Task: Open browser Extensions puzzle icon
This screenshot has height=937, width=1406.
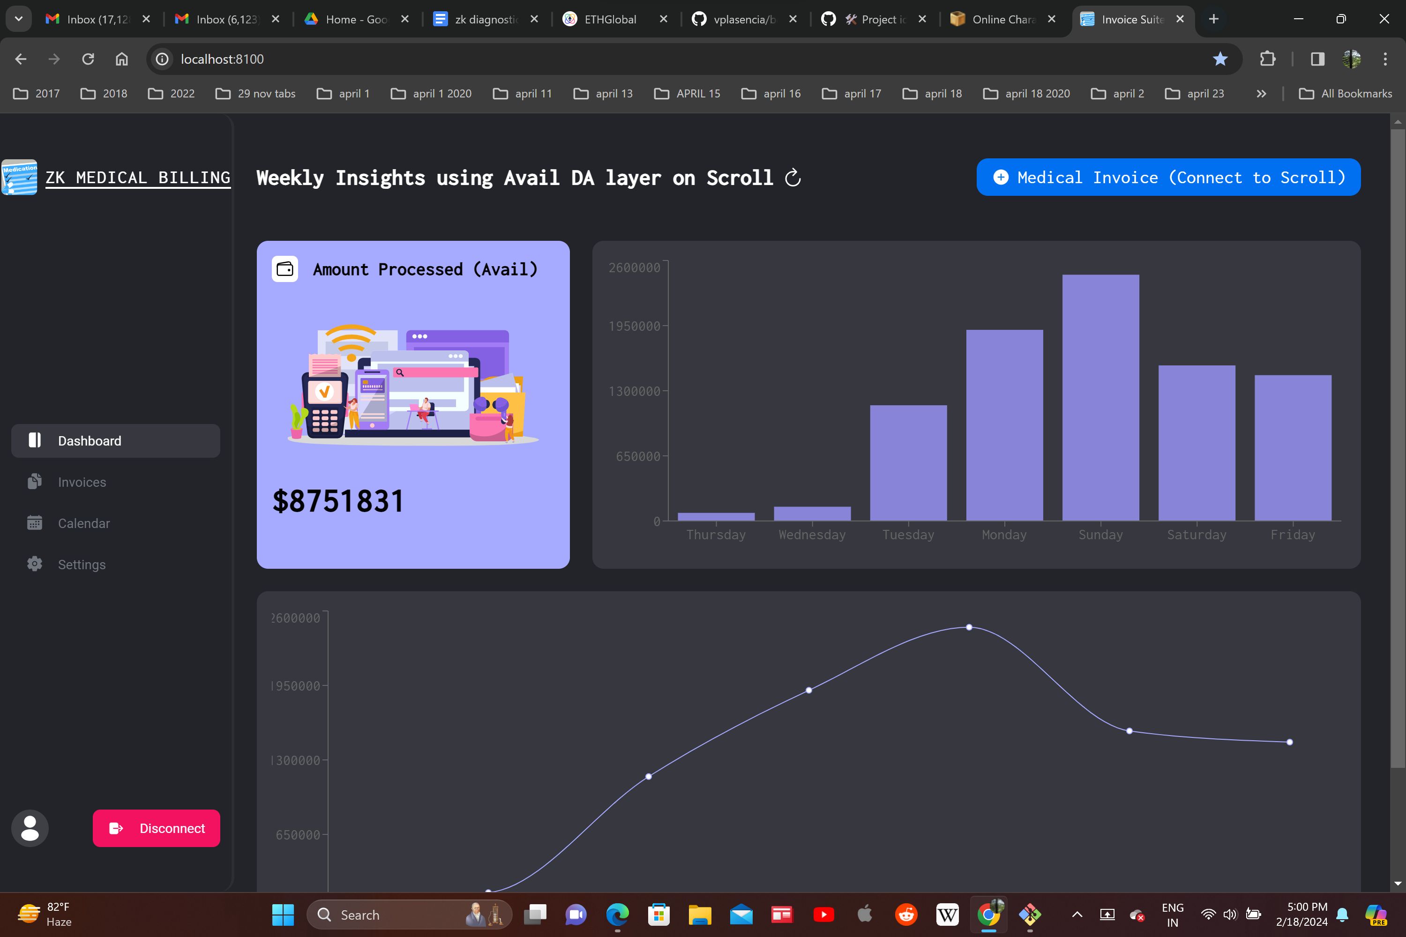Action: (x=1267, y=59)
